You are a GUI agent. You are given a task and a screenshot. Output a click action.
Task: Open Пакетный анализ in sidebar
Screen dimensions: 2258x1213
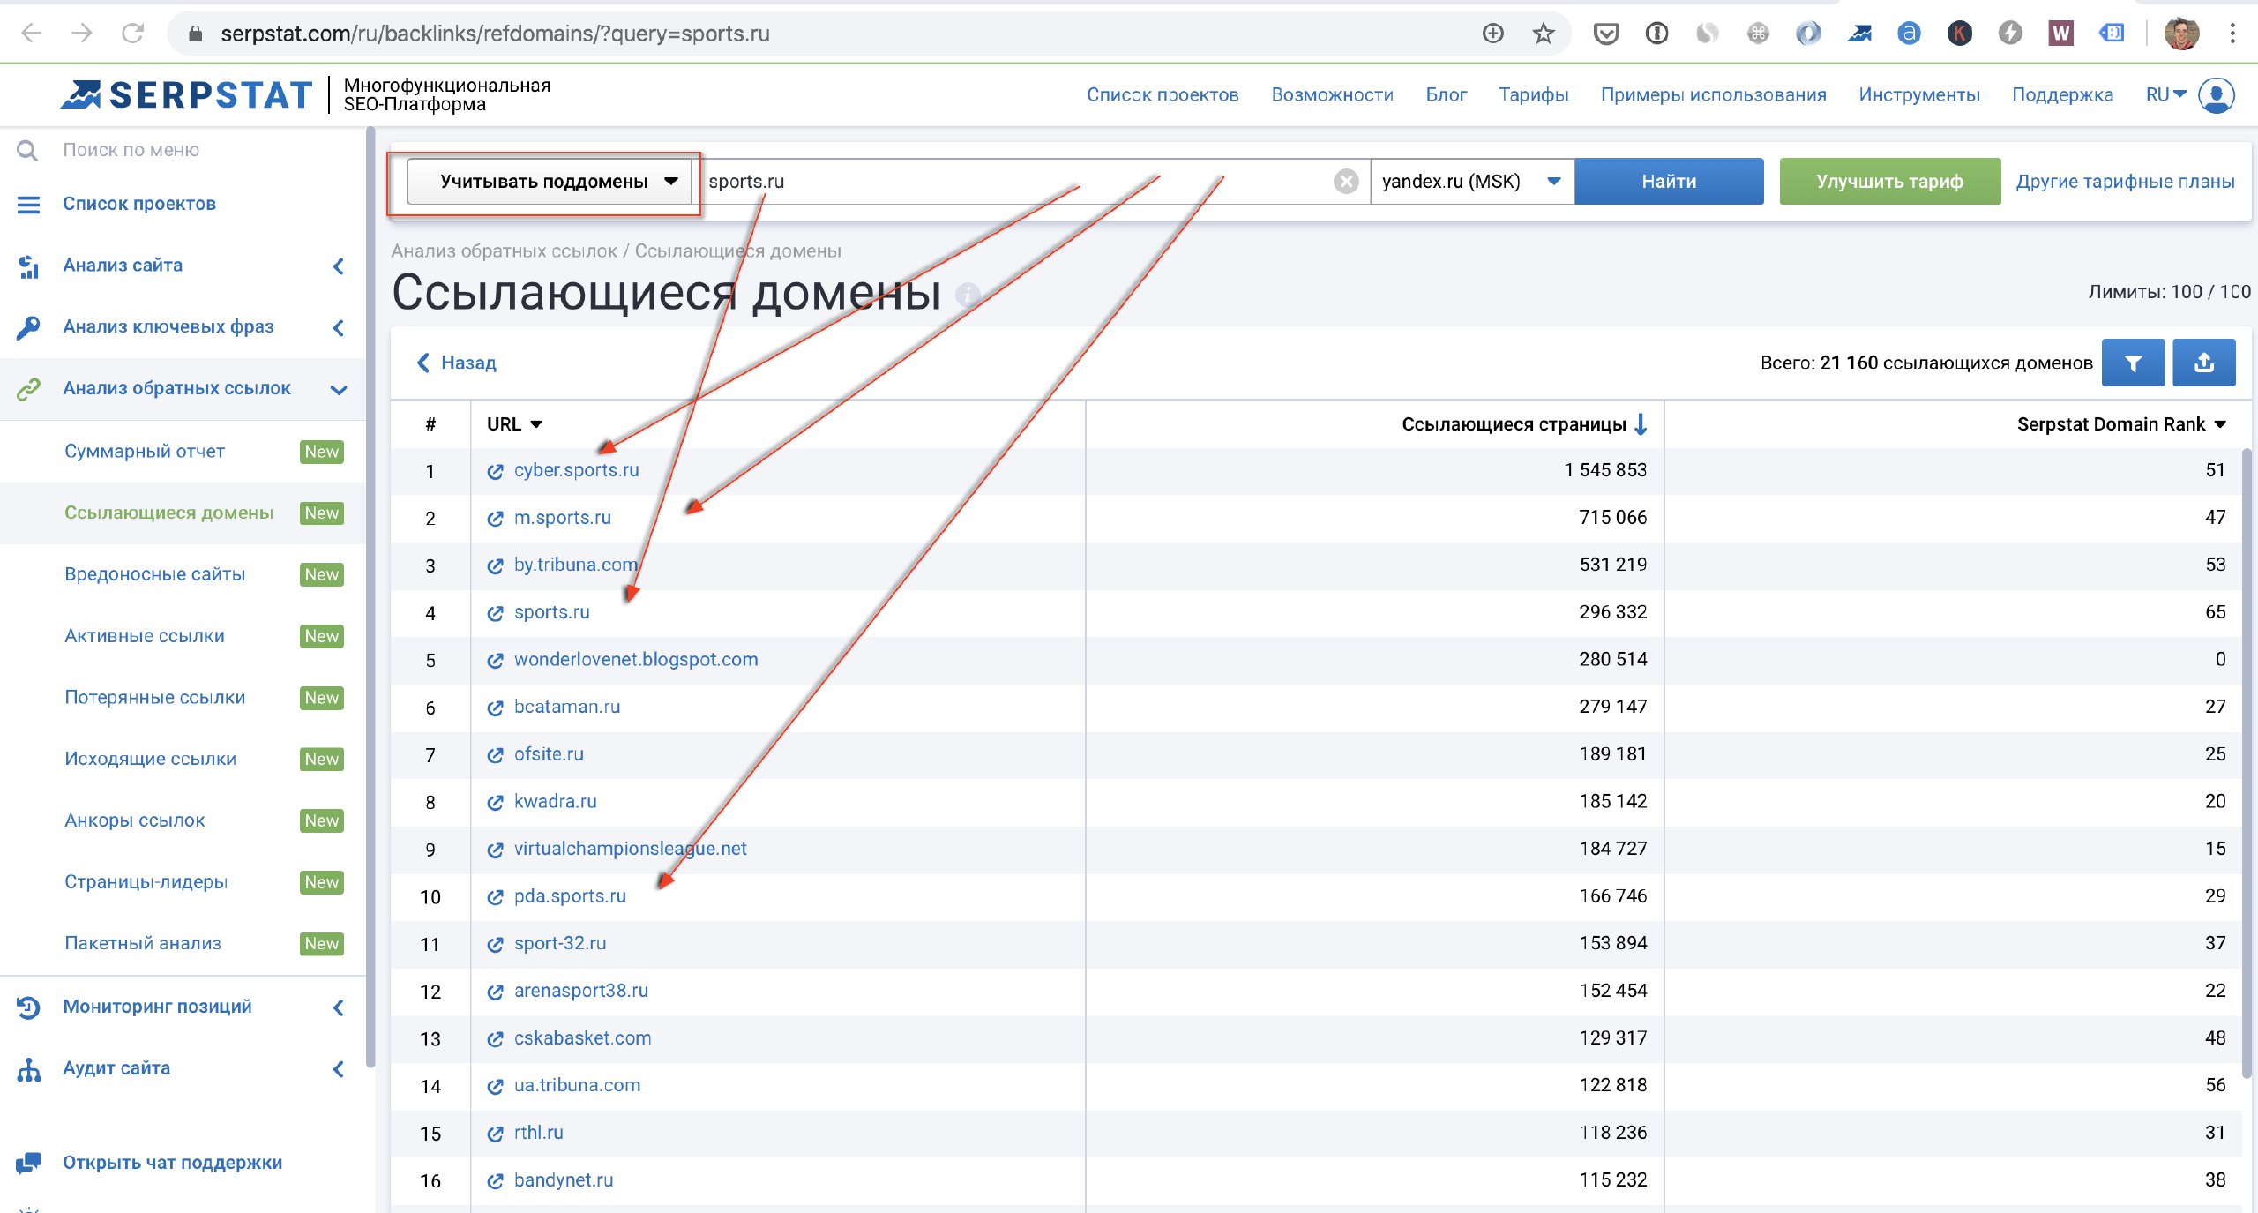coord(143,943)
